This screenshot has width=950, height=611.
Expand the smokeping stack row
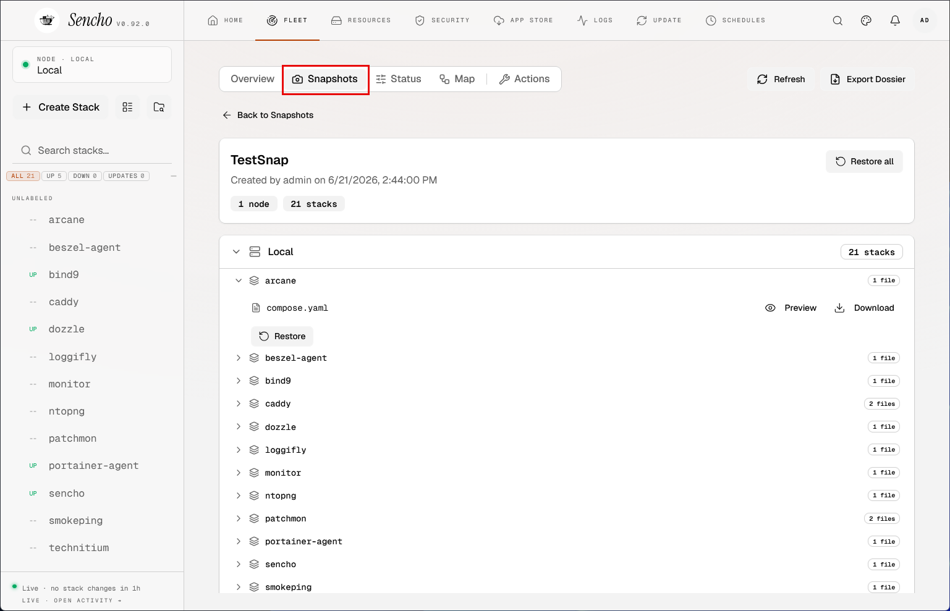click(239, 587)
